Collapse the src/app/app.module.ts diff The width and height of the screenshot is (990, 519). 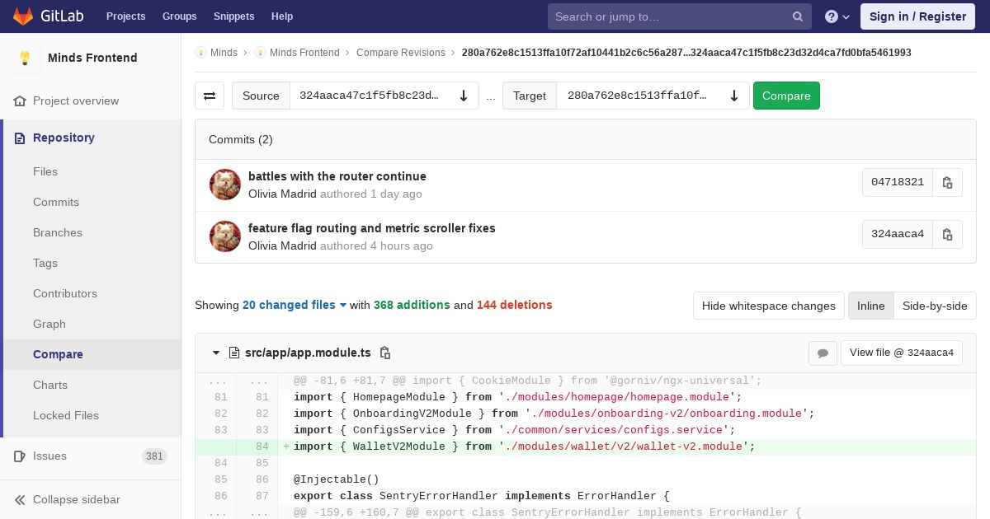pyautogui.click(x=216, y=353)
